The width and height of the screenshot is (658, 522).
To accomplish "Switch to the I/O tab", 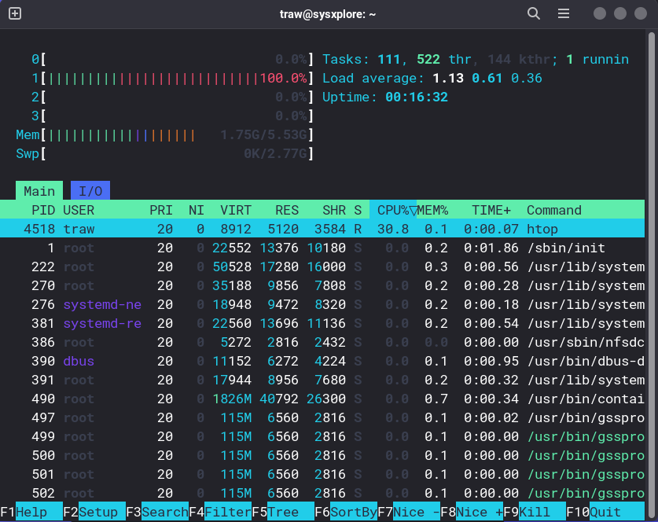I will tap(90, 191).
